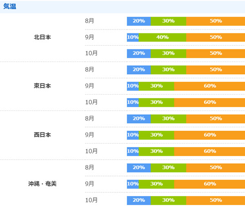The height and width of the screenshot is (208, 245).
Task: Click 西日本 9月 green 30% segment
Action: [x=156, y=135]
